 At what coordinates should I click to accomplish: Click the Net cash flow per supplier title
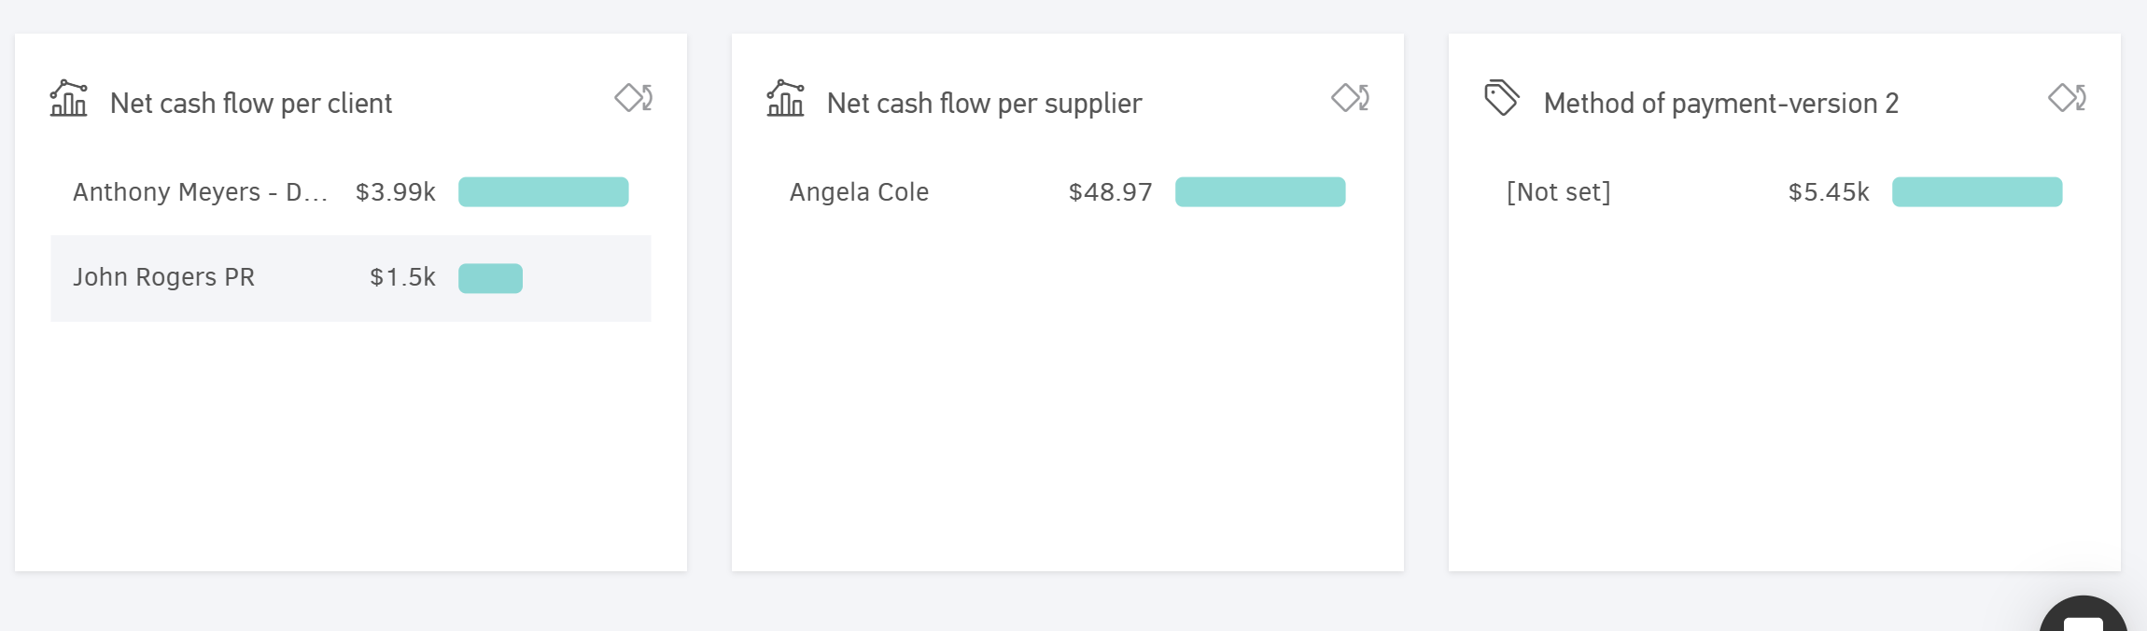(984, 103)
